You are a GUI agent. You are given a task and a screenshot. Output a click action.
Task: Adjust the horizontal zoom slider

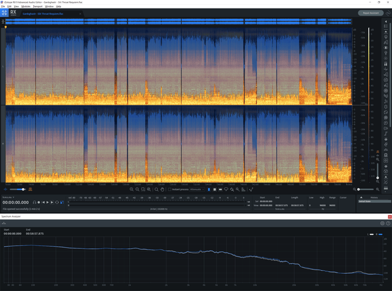point(366,189)
